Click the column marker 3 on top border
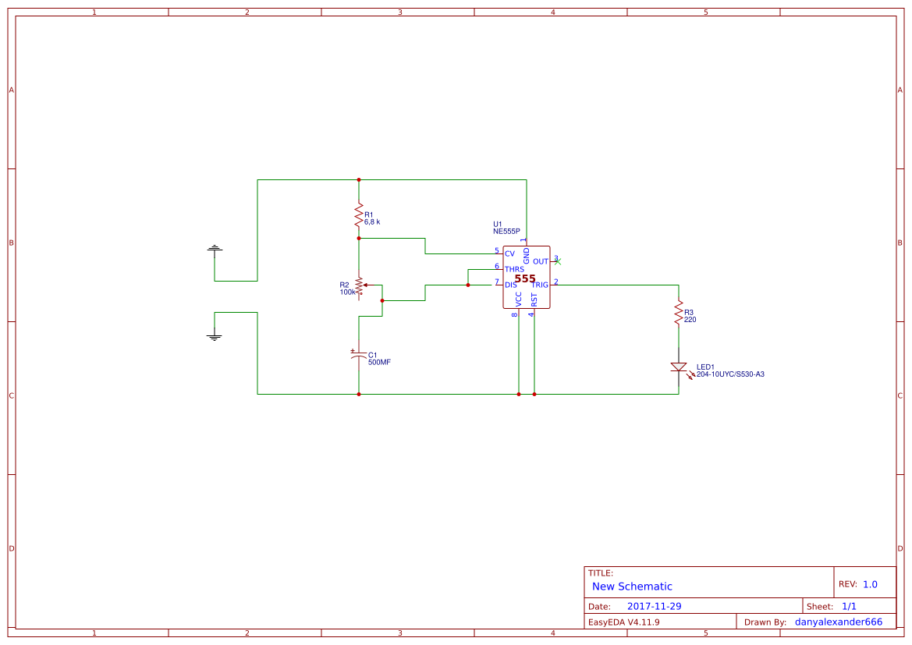This screenshot has height=645, width=912. tap(399, 11)
